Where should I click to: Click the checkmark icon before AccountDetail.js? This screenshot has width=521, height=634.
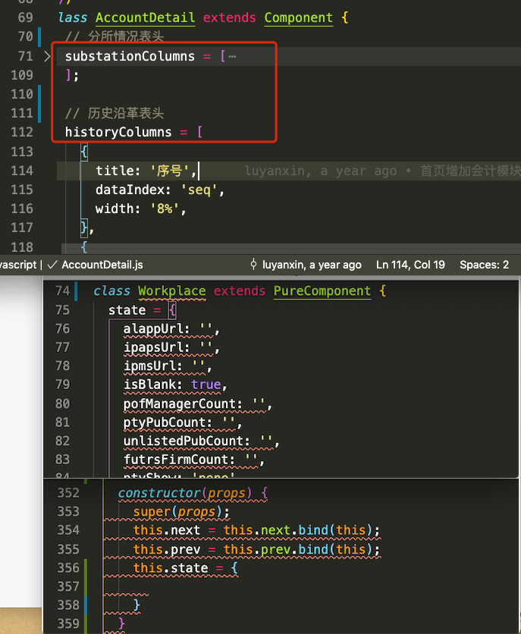click(52, 265)
